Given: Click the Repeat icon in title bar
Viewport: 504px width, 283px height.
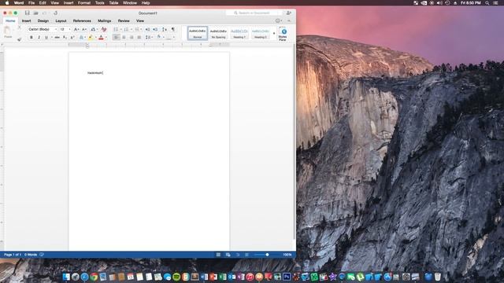Looking at the screenshot, I should (55, 13).
